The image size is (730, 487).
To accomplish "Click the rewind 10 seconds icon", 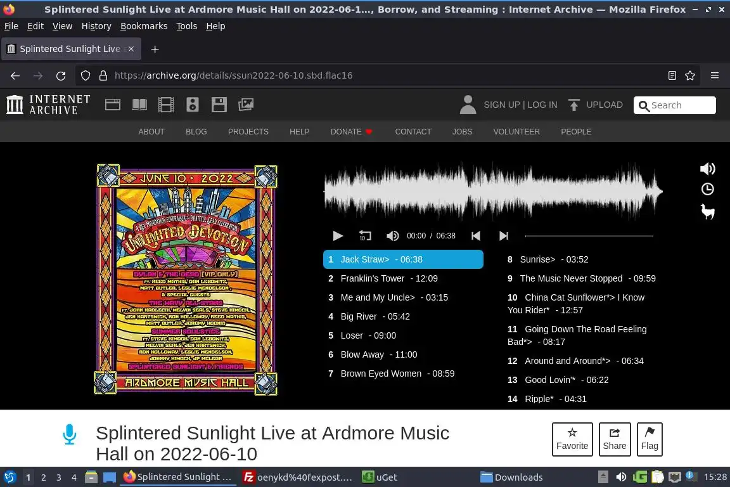I will pos(365,236).
